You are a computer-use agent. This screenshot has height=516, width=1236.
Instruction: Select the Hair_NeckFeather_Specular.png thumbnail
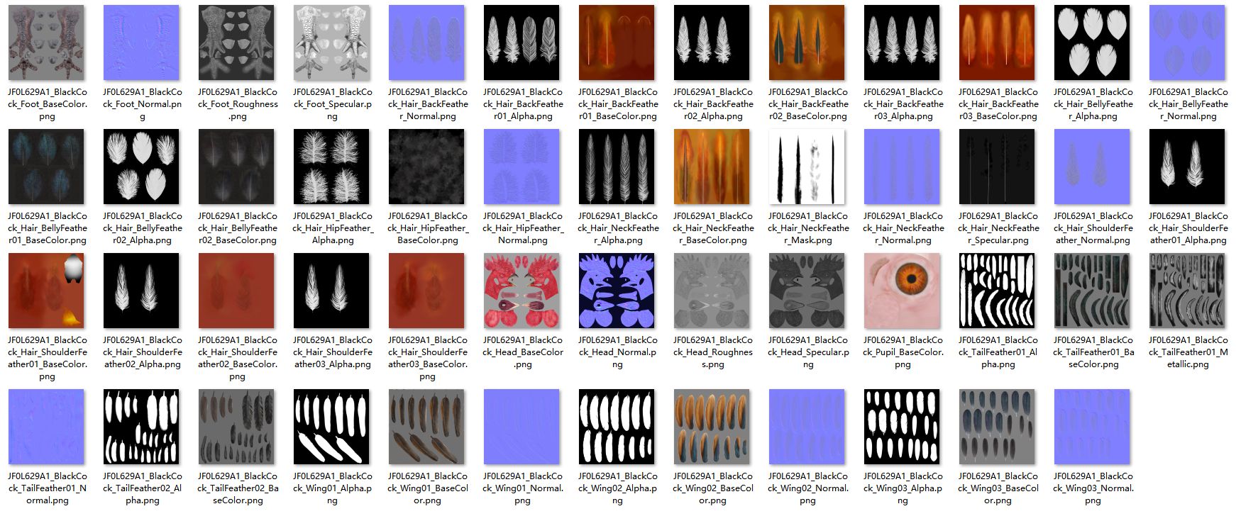click(x=997, y=167)
